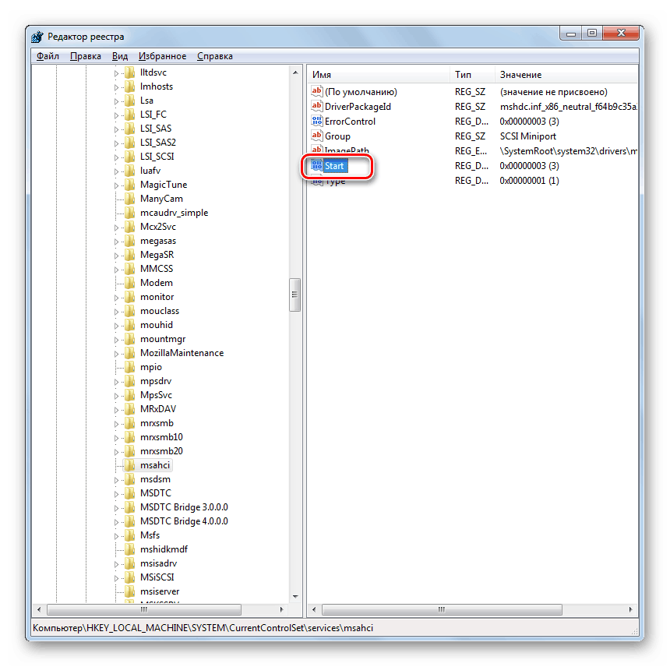
Task: Open the Правка menu
Action: [86, 55]
